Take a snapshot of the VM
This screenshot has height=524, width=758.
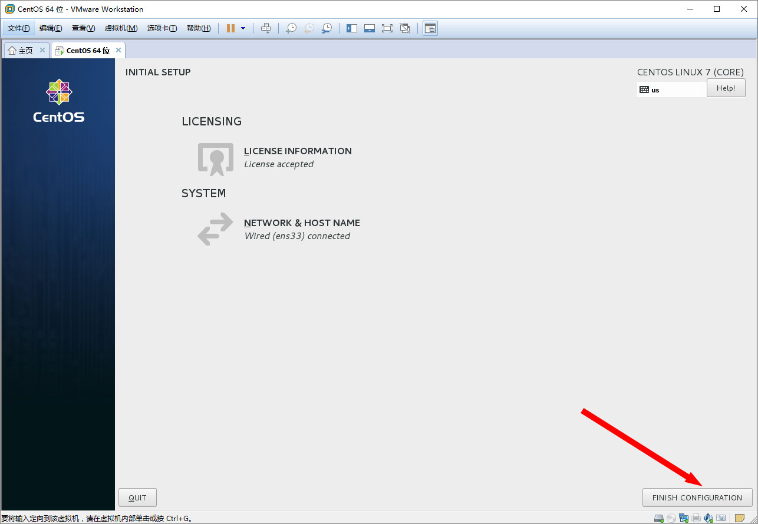point(291,28)
